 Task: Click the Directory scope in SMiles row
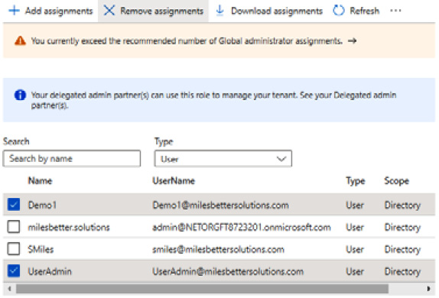[x=402, y=250]
